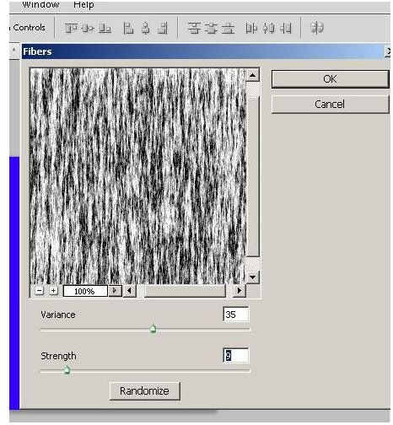Click the distribute top edges icon

coord(194,28)
